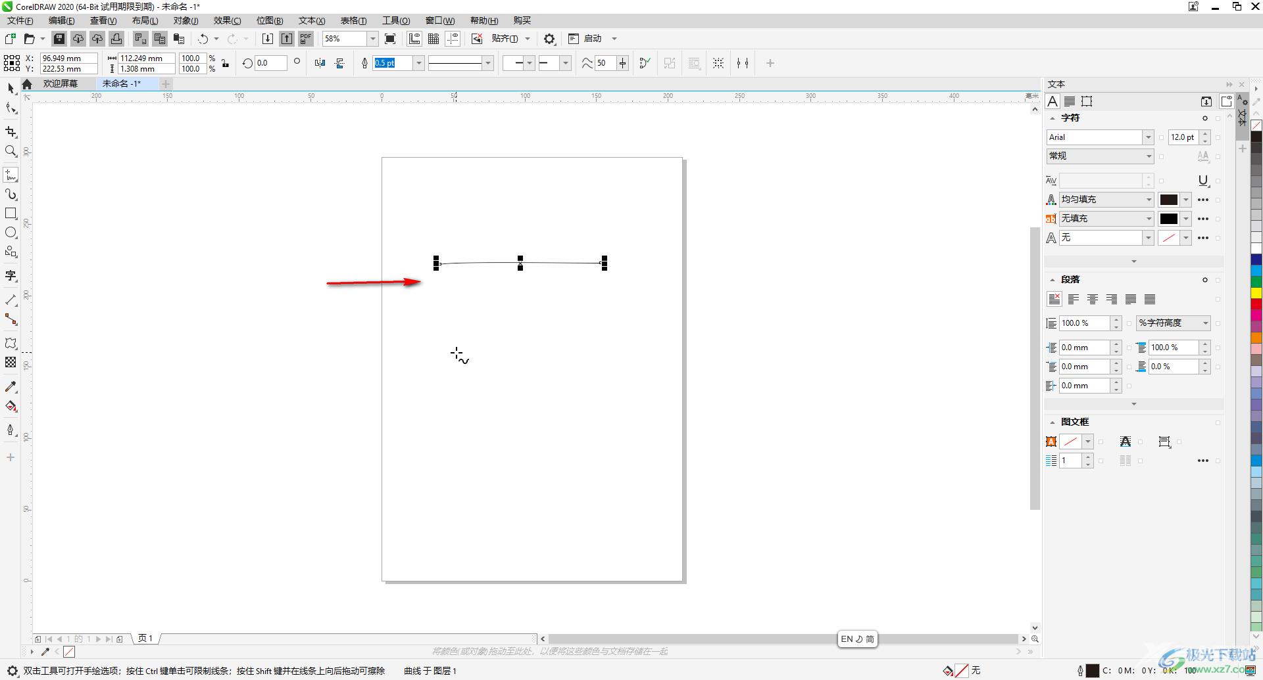Select center paragraph alignment
The height and width of the screenshot is (680, 1263).
coord(1093,299)
